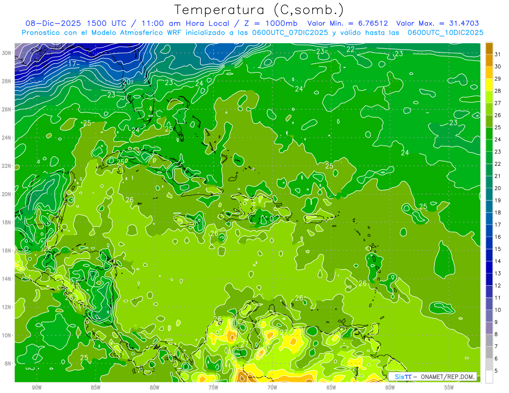Pick the white swatch below 5 on the colorbar
The height and width of the screenshot is (393, 509).
489,377
